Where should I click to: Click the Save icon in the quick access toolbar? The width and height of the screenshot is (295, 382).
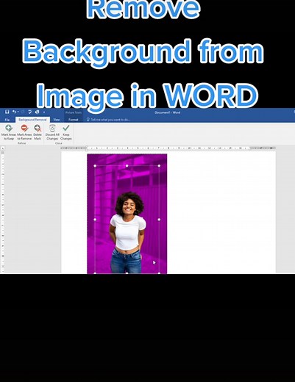tap(7, 112)
